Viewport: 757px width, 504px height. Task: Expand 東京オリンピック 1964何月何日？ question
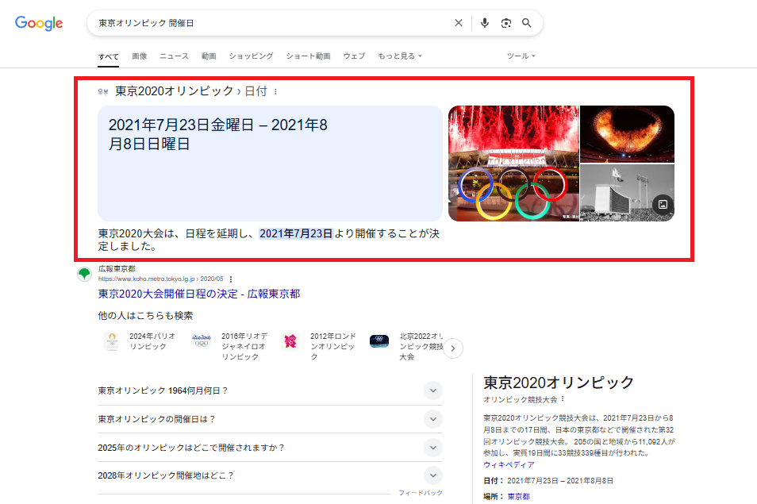click(x=270, y=391)
